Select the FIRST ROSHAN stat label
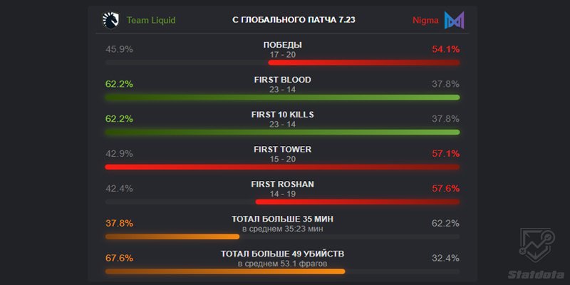This screenshot has height=285, width=570. pos(282,185)
